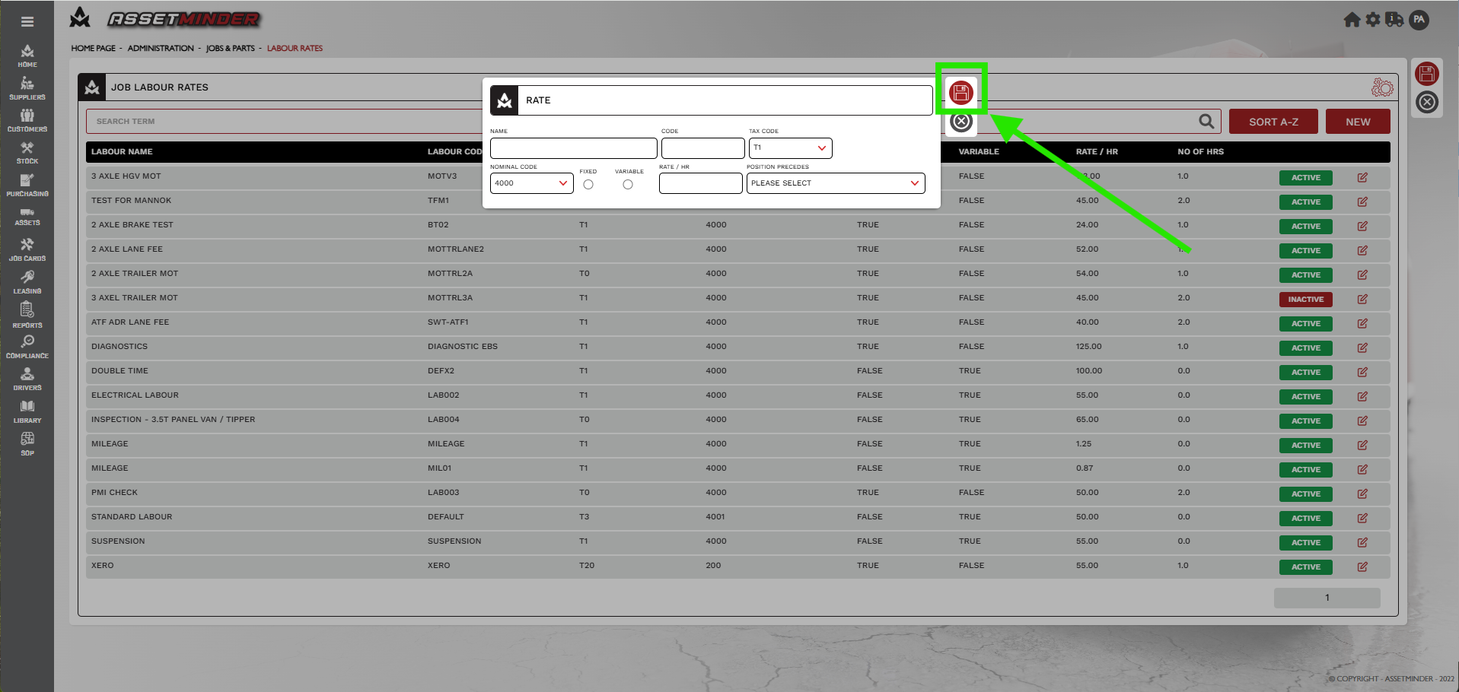The width and height of the screenshot is (1459, 692).
Task: Open the Job Cards sidebar icon
Action: tap(27, 249)
